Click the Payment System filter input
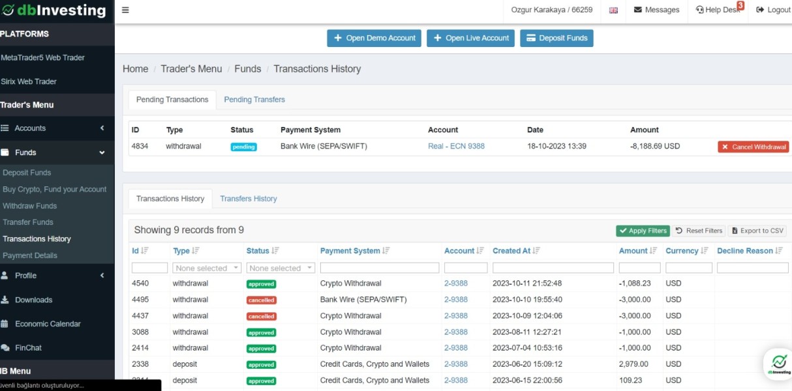The height and width of the screenshot is (391, 792). 379,268
